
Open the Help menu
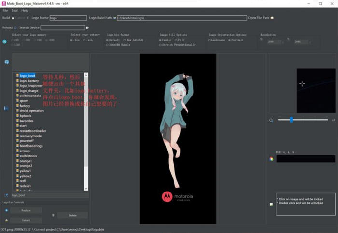coord(25,10)
